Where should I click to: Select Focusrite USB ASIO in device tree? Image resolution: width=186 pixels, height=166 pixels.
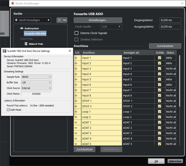click(35, 34)
